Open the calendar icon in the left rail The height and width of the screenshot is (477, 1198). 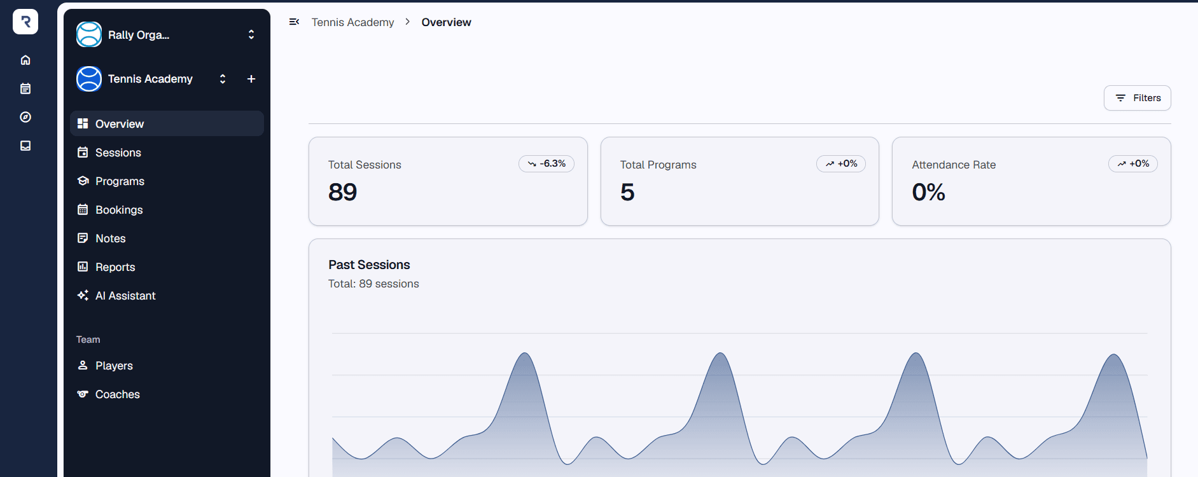(x=25, y=88)
